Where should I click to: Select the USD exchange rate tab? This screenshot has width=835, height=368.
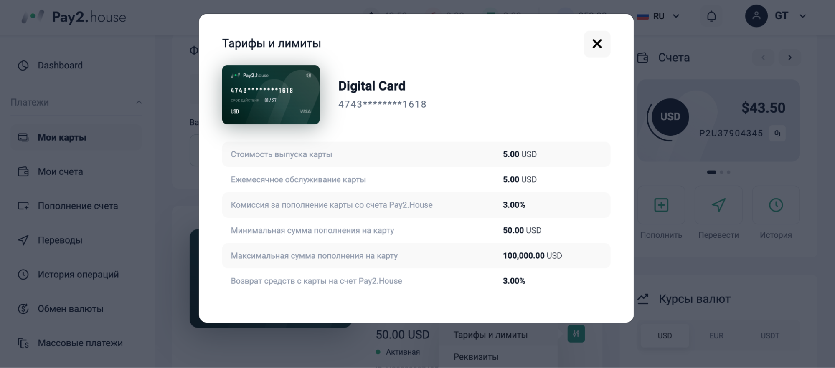tap(665, 335)
